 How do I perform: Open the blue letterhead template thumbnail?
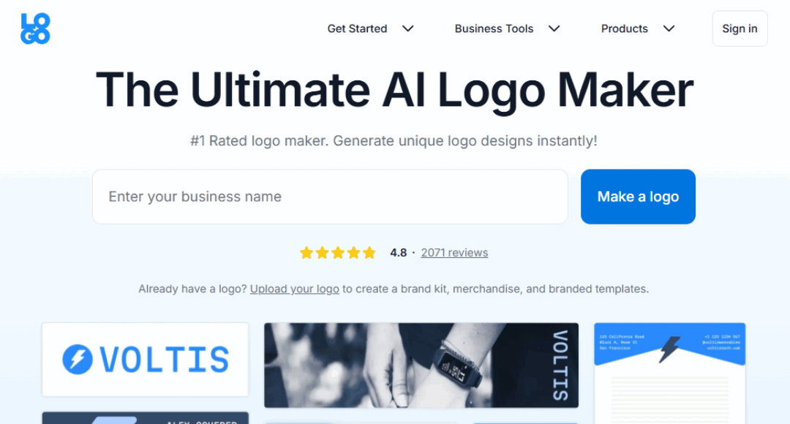point(669,373)
